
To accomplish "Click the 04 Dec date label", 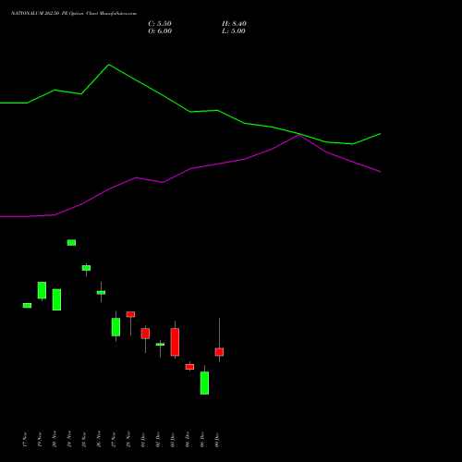I will point(188,440).
